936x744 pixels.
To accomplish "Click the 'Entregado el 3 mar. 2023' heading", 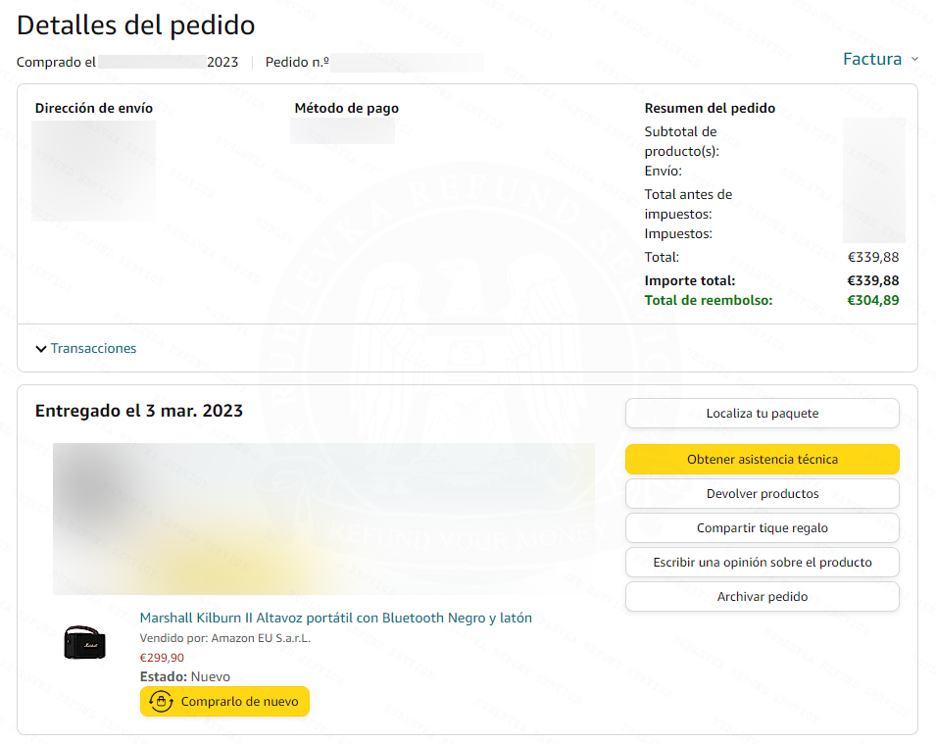I will point(139,411).
